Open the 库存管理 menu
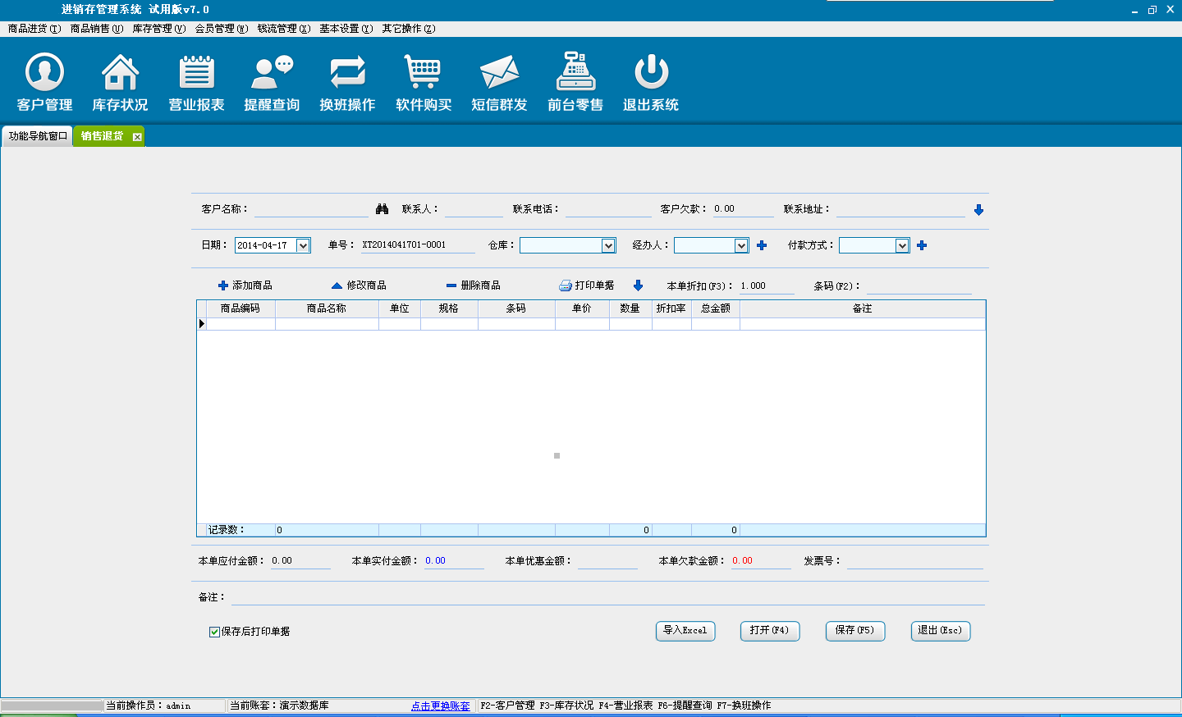This screenshot has width=1182, height=717. [158, 29]
